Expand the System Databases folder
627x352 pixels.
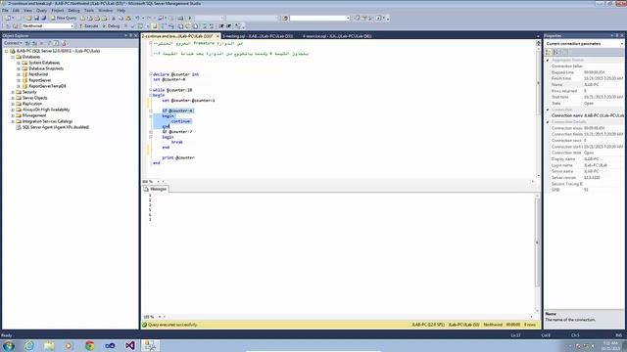[19, 63]
